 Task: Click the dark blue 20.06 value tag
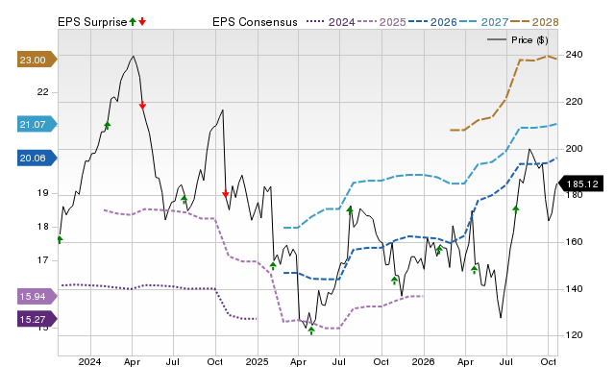(37, 158)
